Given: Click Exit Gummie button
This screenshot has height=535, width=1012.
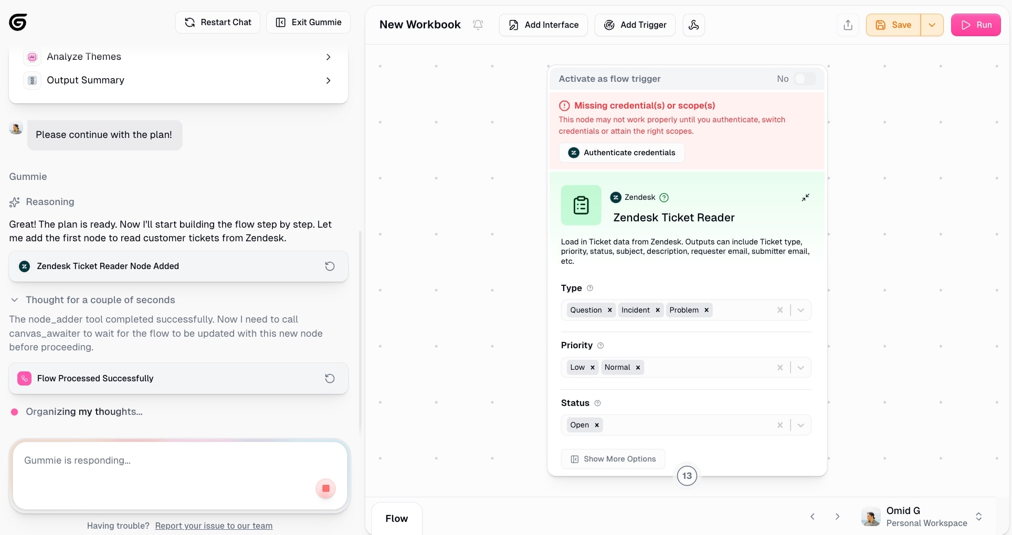Looking at the screenshot, I should pos(308,22).
